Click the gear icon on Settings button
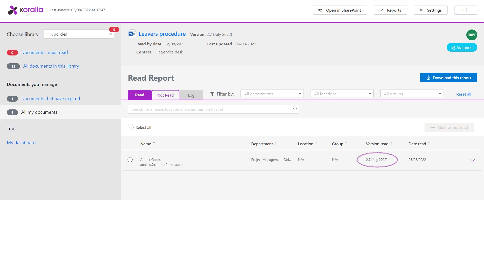Viewport: 484px width, 267px height. click(421, 10)
